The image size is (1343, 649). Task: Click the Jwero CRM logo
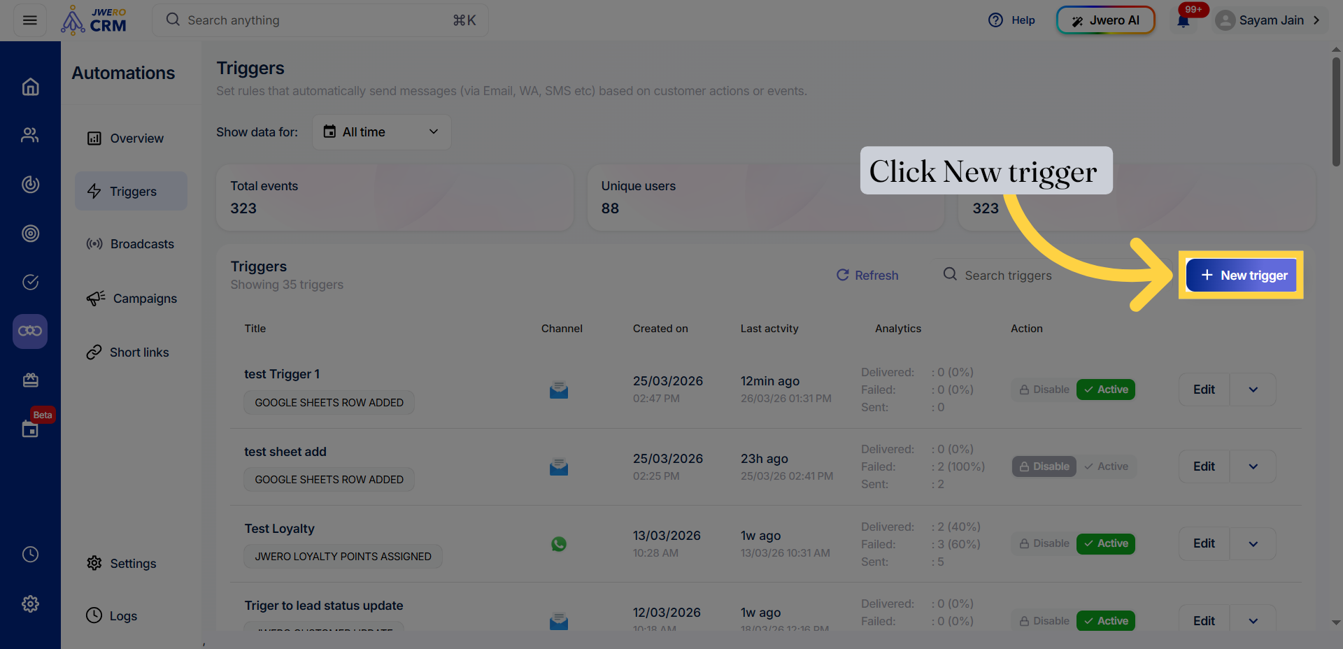coord(94,20)
